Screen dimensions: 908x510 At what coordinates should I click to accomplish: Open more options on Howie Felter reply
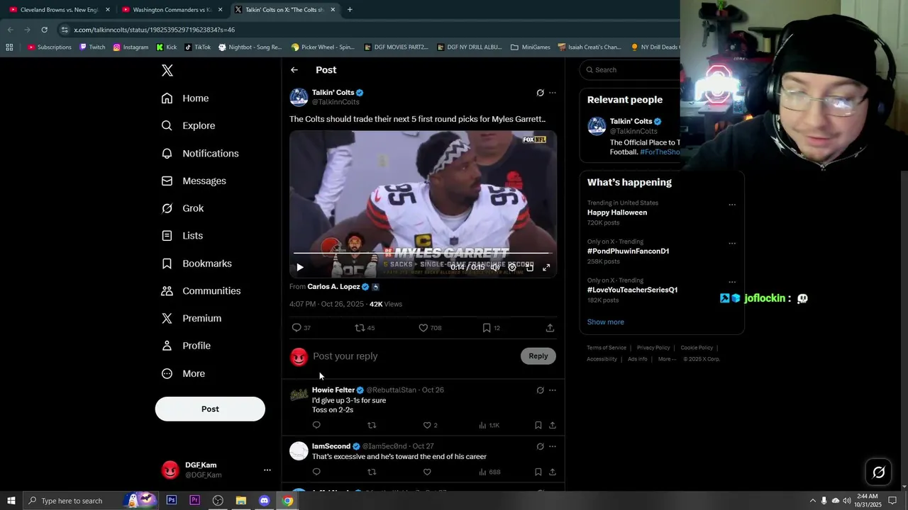point(553,390)
